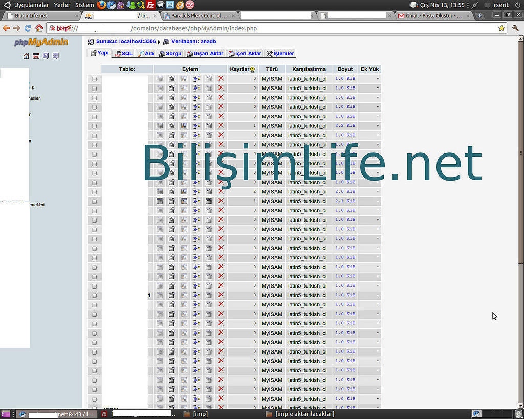Click the phpMyAdmin home icon in sidebar
The width and height of the screenshot is (524, 419).
point(26,56)
